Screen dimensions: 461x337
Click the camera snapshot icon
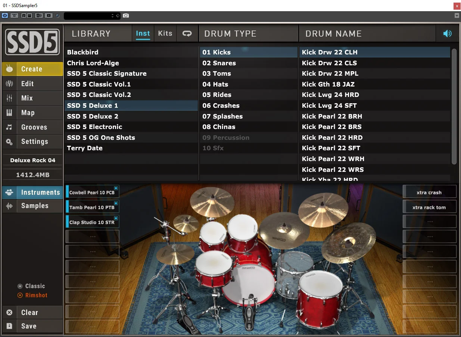coord(126,16)
